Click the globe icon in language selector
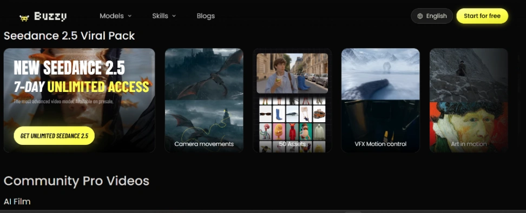The image size is (526, 213). pos(420,16)
